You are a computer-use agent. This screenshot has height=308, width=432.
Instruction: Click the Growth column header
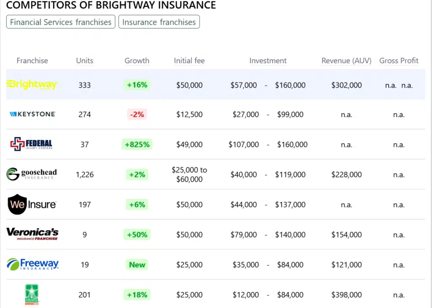coord(137,61)
